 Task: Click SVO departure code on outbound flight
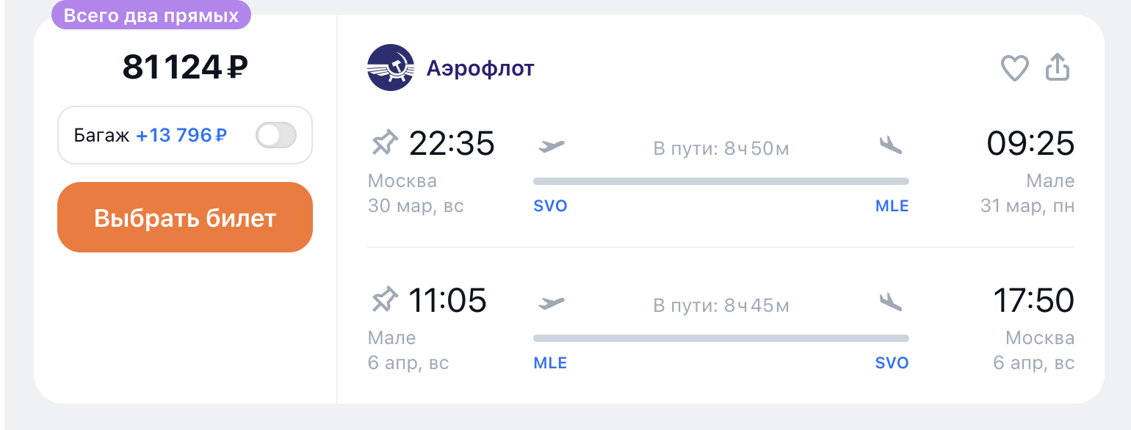pos(550,206)
